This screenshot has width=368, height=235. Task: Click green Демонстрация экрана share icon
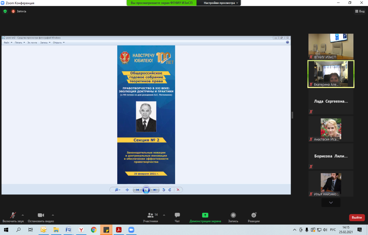(205, 215)
